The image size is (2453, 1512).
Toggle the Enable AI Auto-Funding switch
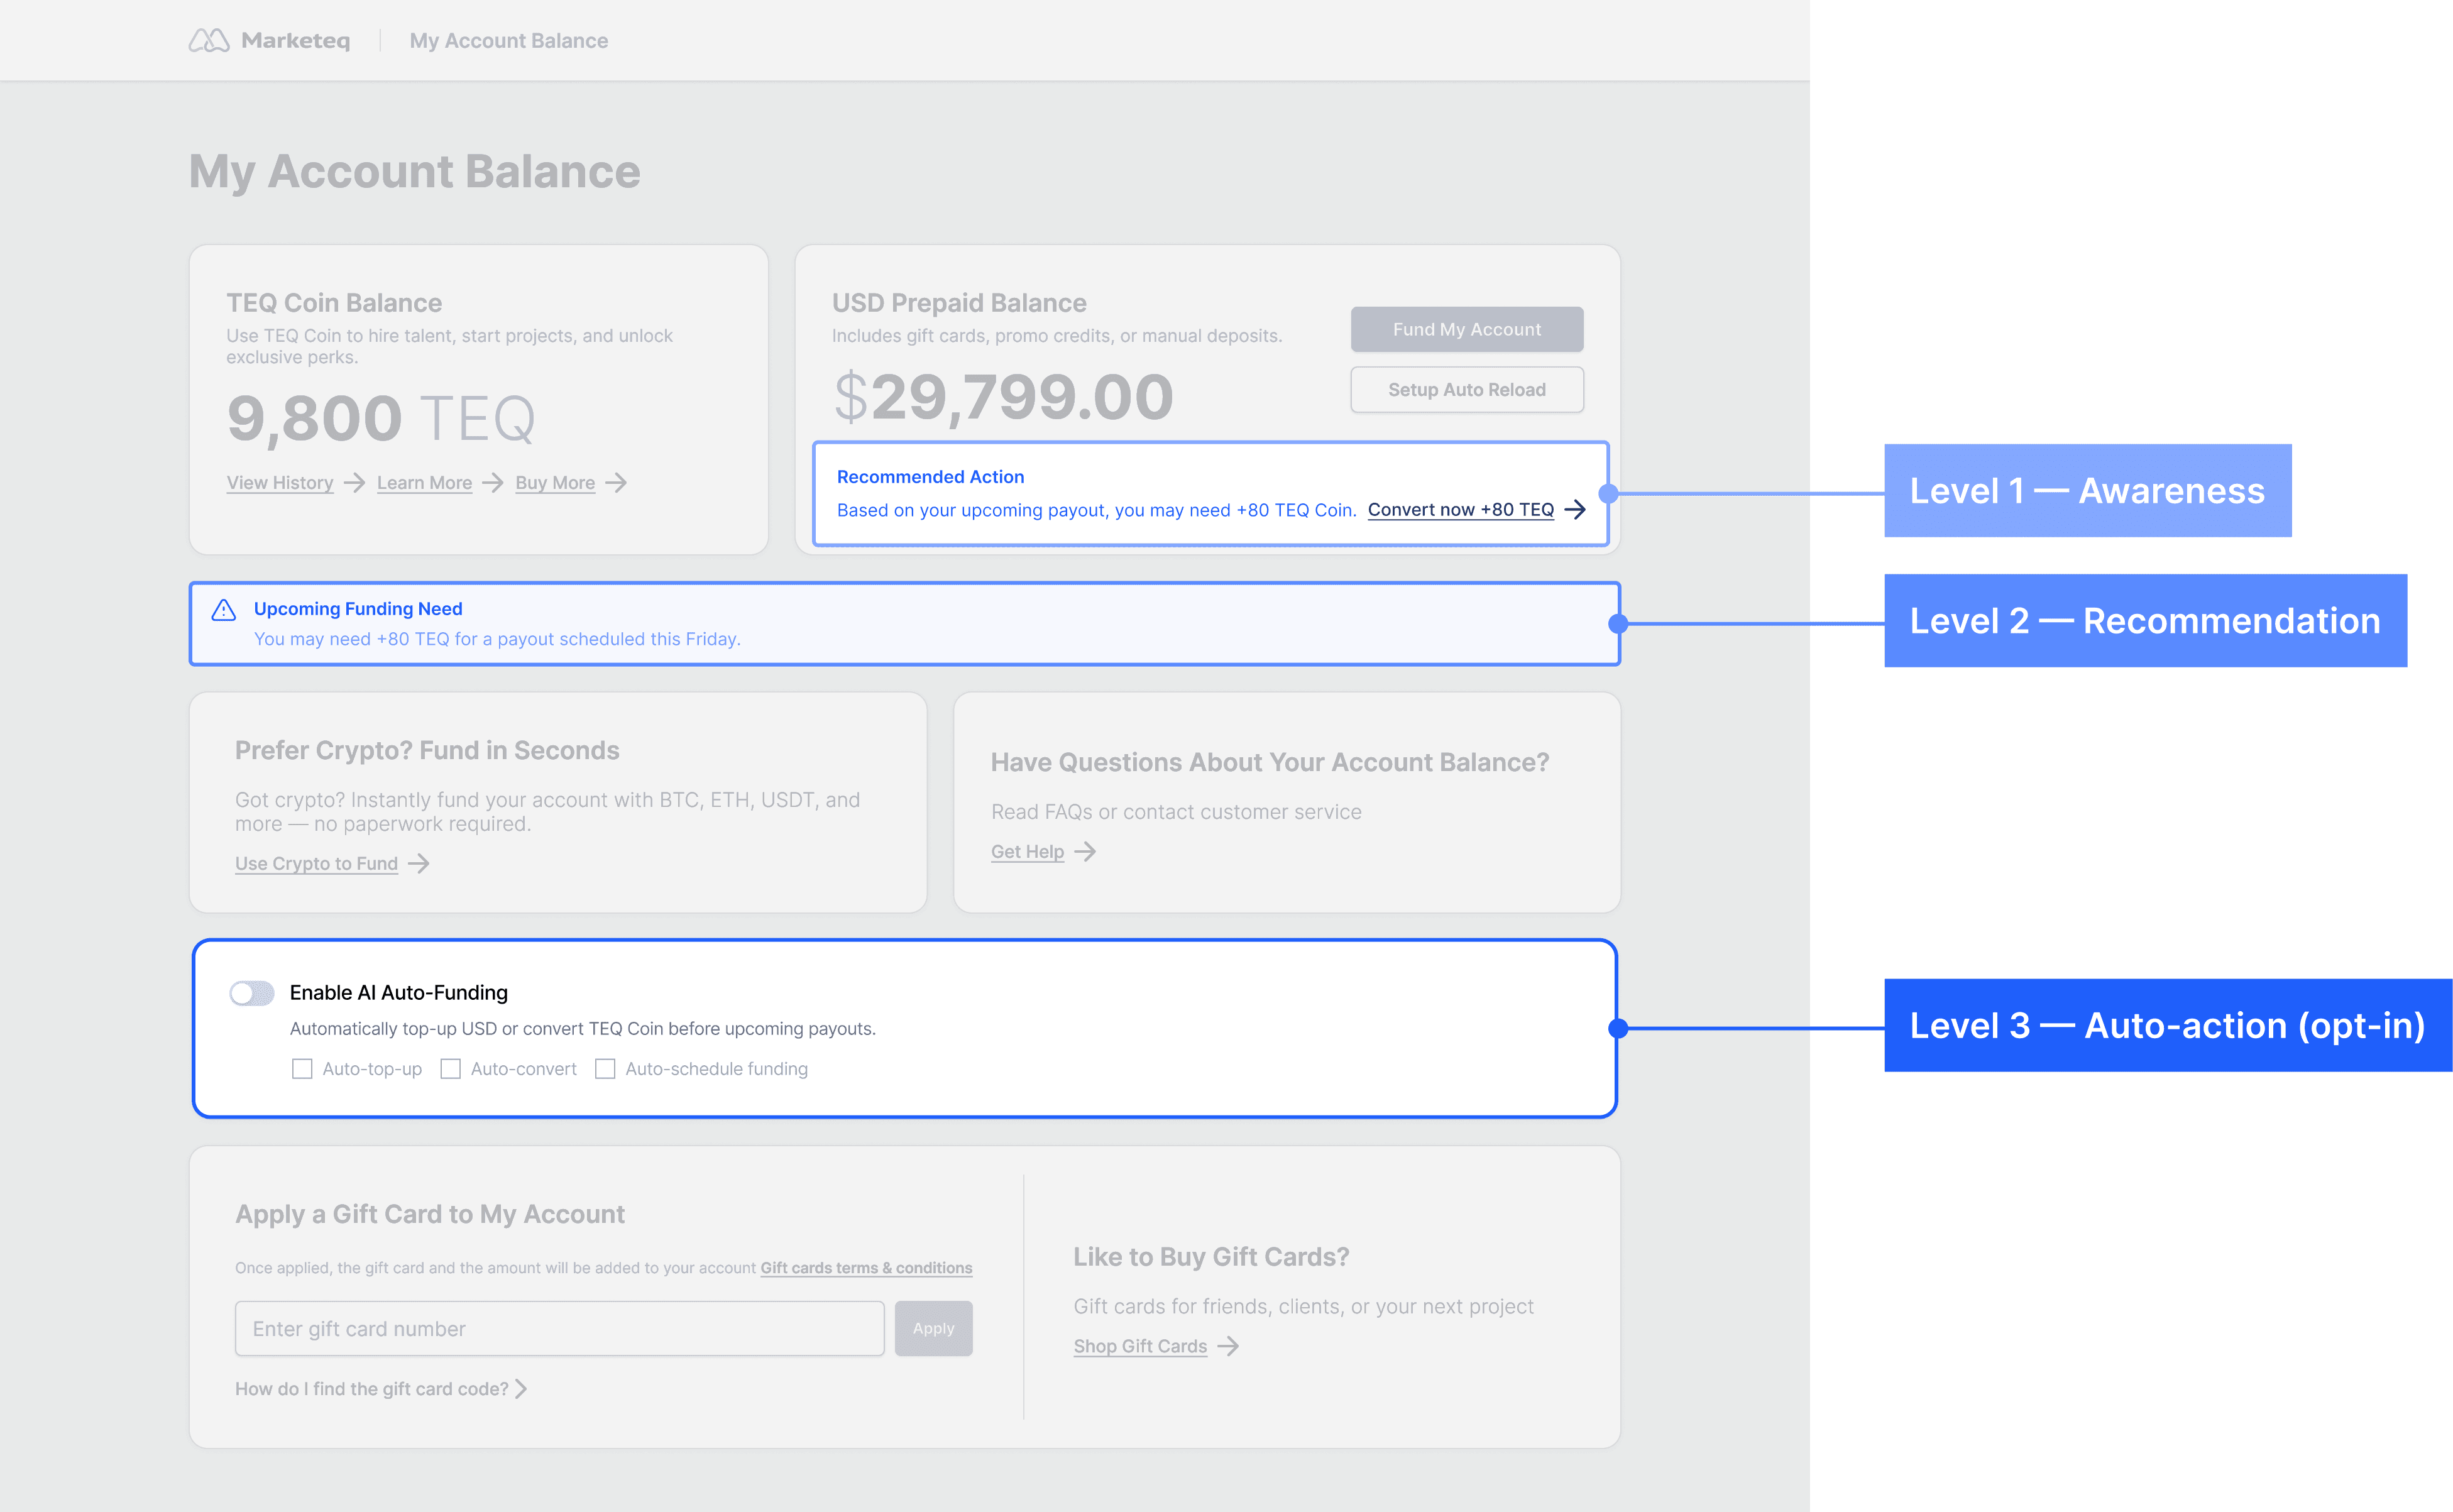pyautogui.click(x=252, y=993)
